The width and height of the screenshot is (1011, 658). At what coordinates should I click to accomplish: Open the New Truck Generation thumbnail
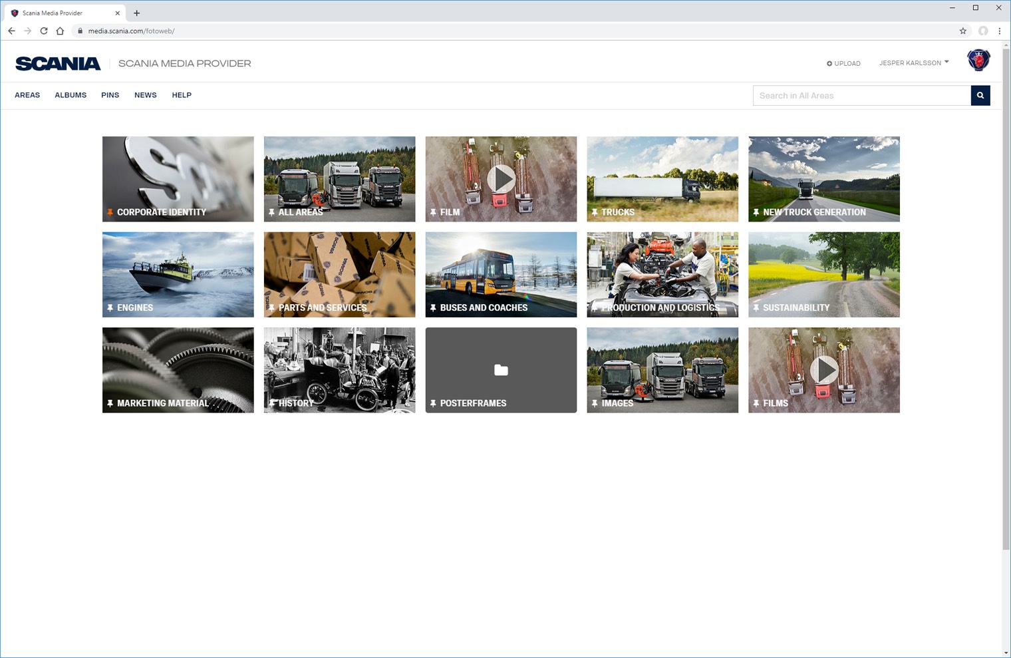[824, 179]
